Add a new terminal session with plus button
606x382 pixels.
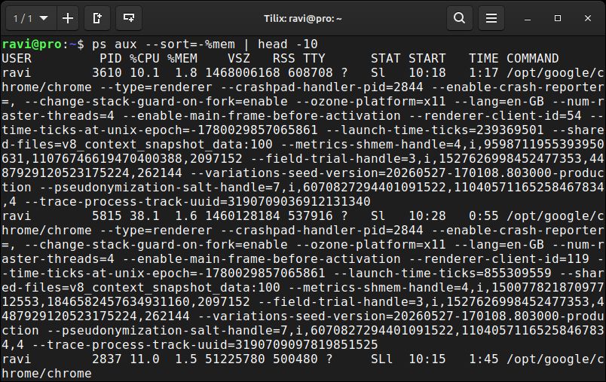[68, 18]
